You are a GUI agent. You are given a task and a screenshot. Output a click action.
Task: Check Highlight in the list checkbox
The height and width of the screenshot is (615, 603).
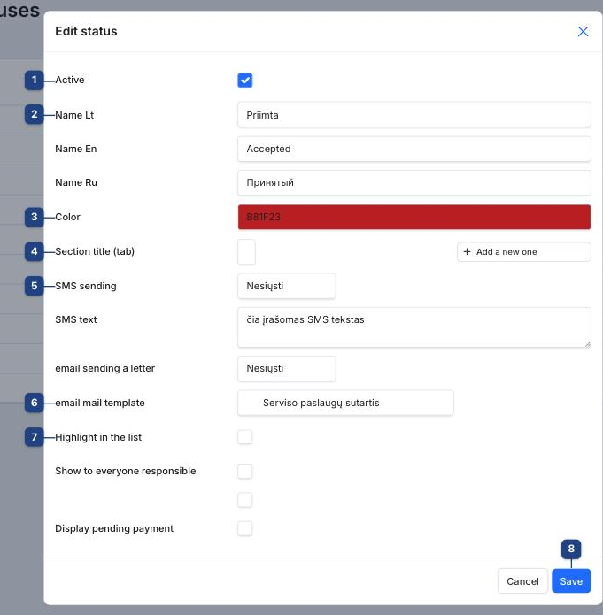245,437
